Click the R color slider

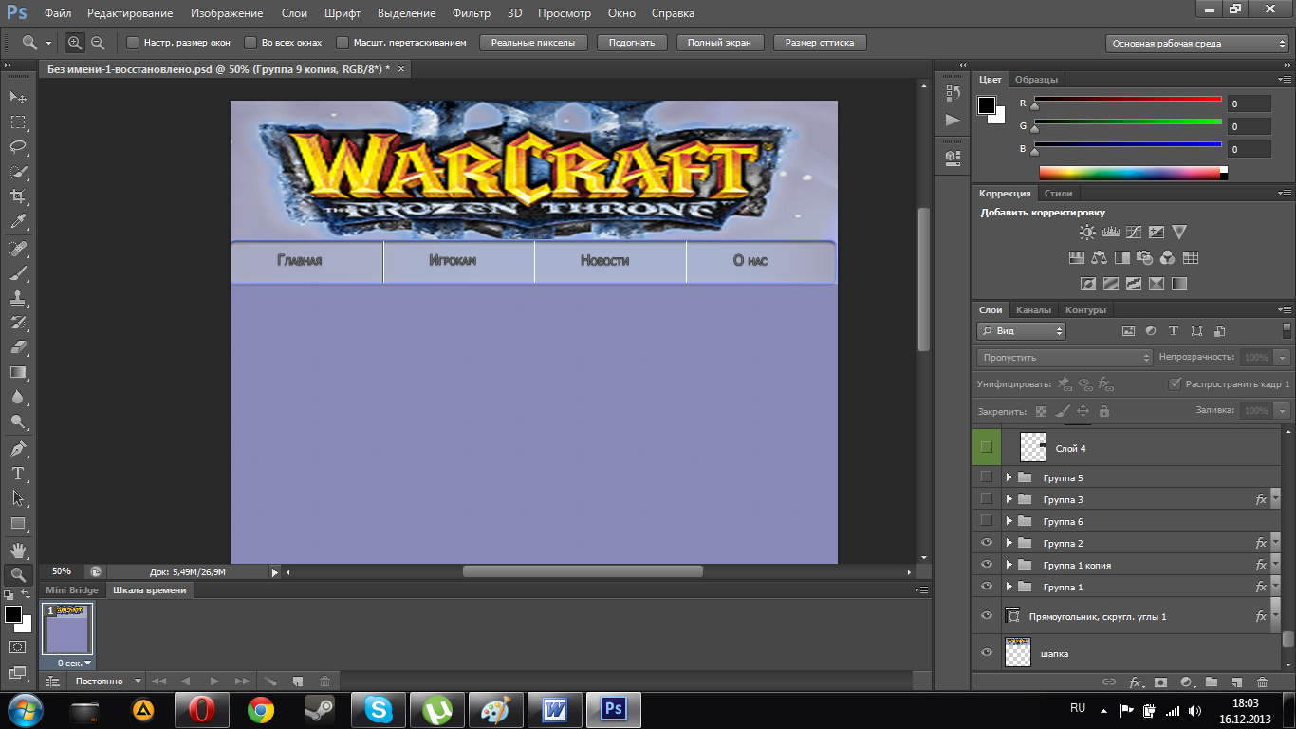[x=1128, y=101]
